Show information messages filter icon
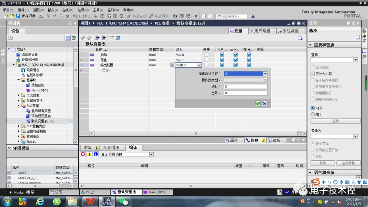This screenshot has width=368, height=207. (x=96, y=154)
